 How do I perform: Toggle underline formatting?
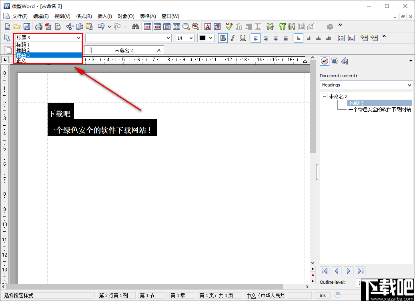243,38
